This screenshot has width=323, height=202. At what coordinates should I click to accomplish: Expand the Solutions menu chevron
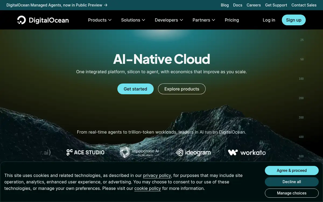point(143,20)
